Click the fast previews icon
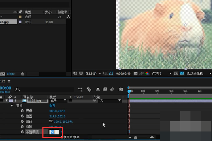Screen dimensions: 212x141 [176, 73]
